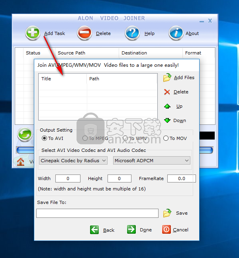
Task: Click the house icon in main window
Action: coord(21,161)
